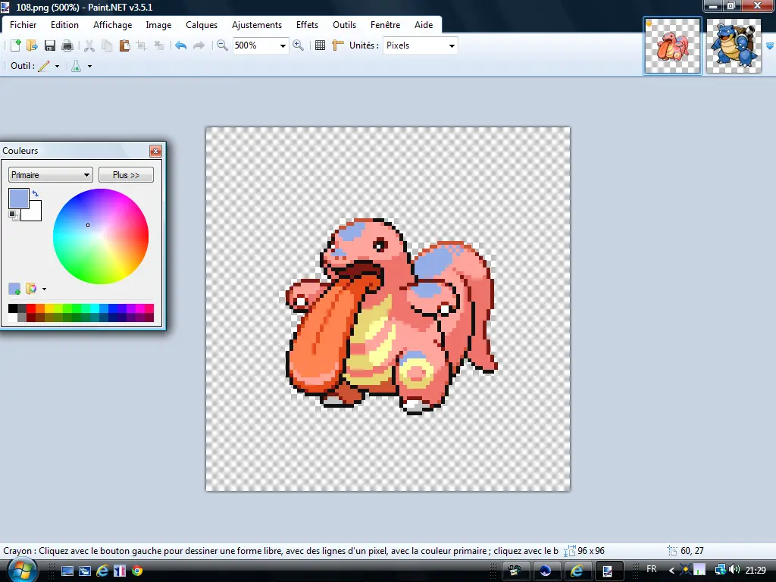This screenshot has width=776, height=582.
Task: Click the FR language indicator
Action: click(x=652, y=569)
